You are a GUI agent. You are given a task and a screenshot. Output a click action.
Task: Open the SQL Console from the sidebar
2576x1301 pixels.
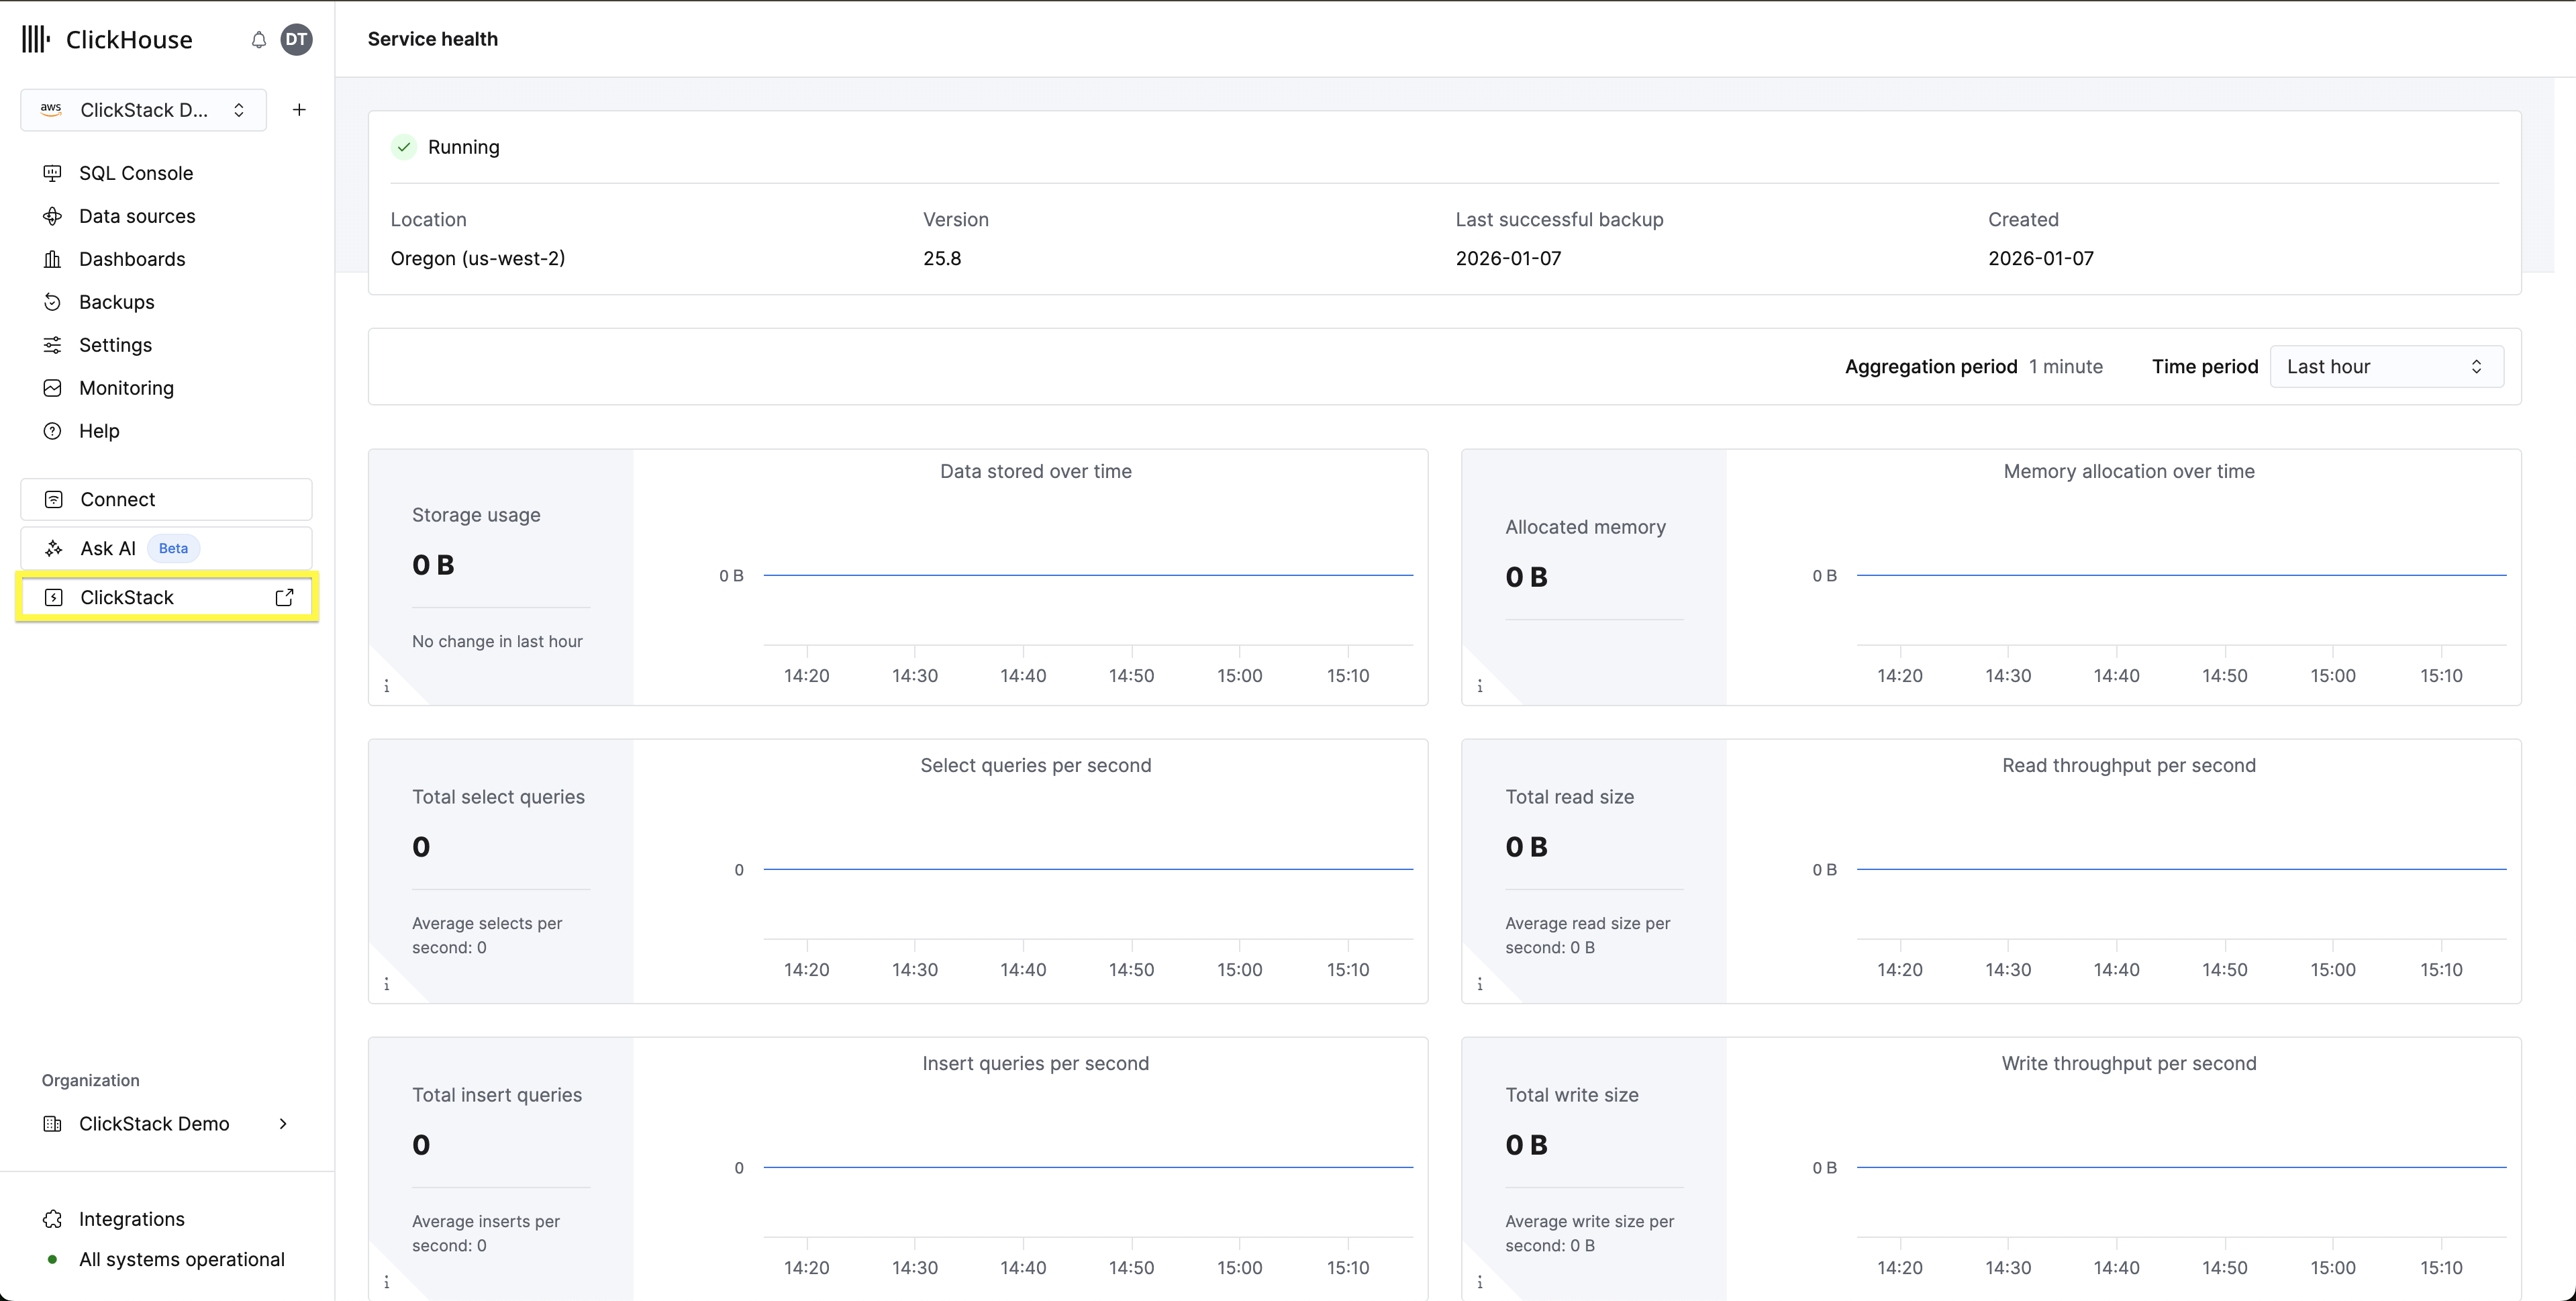(x=135, y=172)
